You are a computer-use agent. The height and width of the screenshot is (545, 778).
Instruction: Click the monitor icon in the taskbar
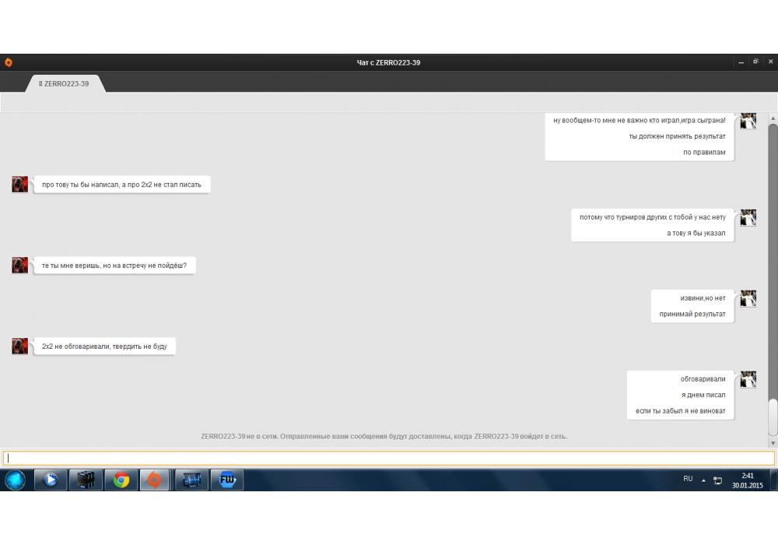(x=191, y=480)
